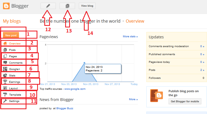
Task: Open the Blogger Buzz link
Action: tap(65, 108)
